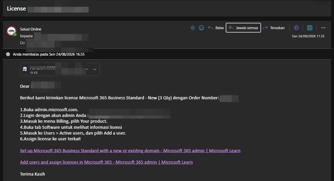Add a smiley reaction to the email

point(201,28)
